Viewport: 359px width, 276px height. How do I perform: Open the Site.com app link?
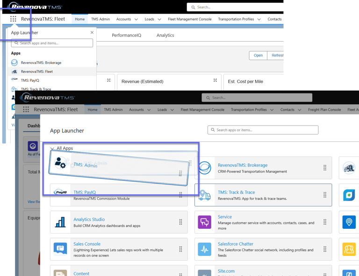[226, 271]
